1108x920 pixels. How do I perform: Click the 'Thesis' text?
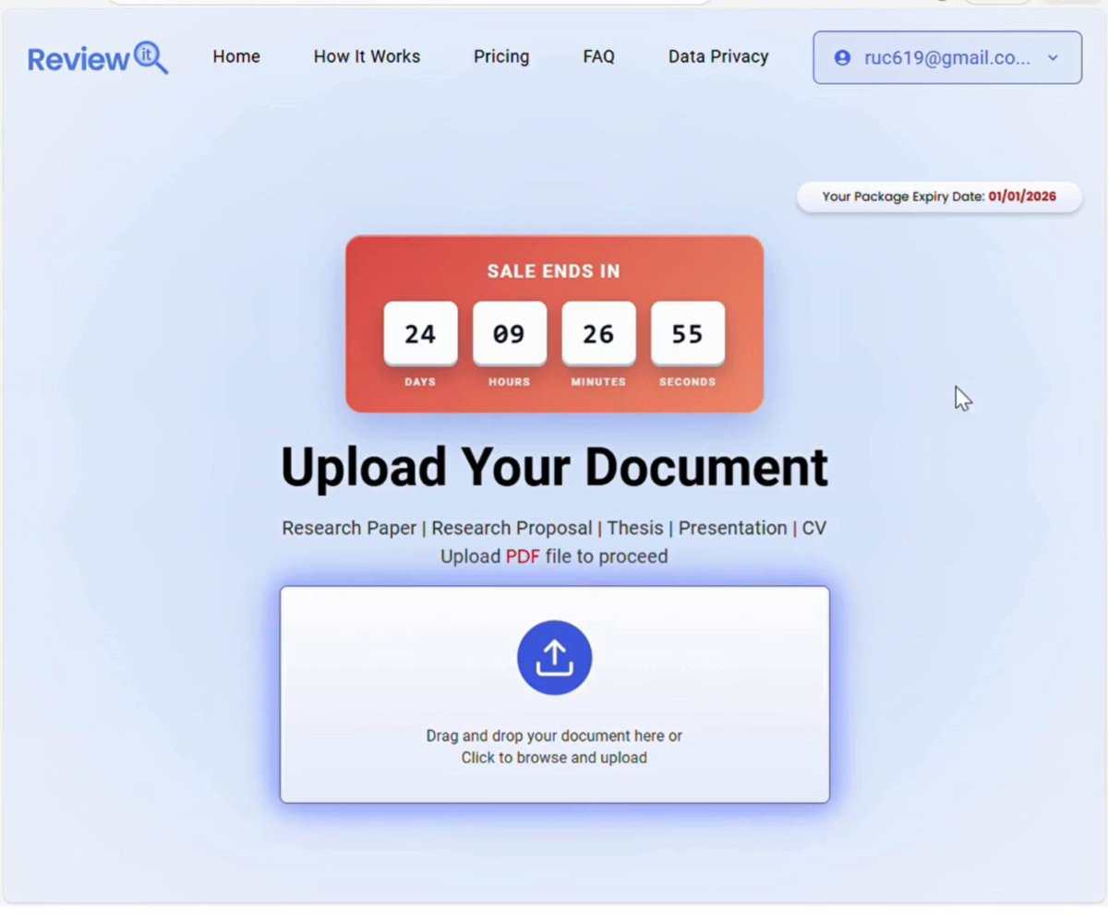click(635, 528)
